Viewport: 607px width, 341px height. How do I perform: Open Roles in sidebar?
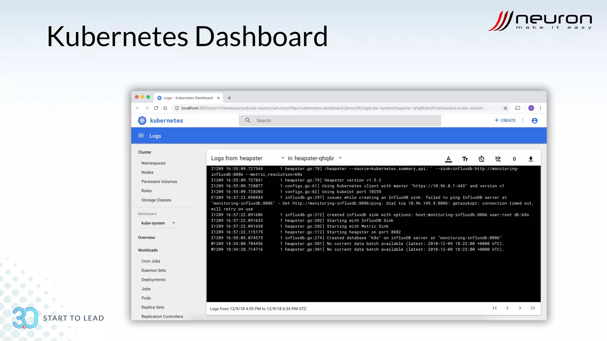point(146,191)
